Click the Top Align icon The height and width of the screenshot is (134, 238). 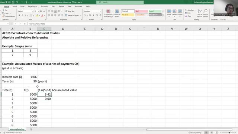coord(49,11)
